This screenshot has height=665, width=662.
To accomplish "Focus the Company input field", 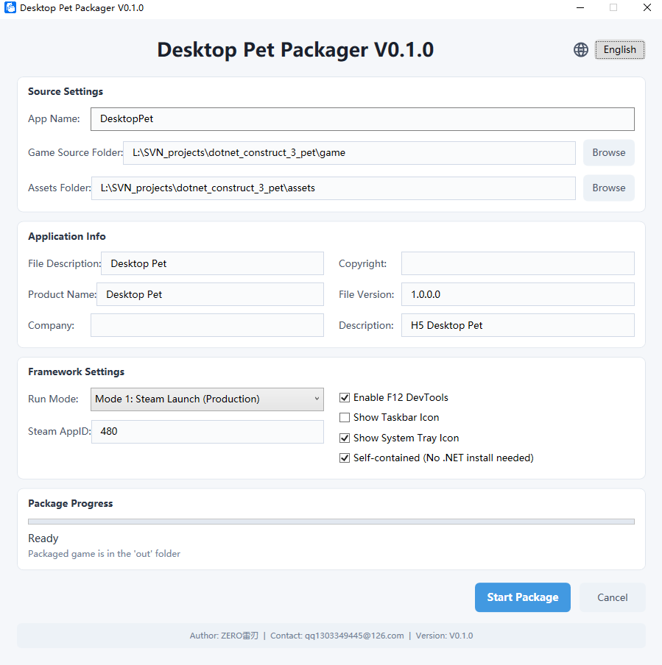I will [x=207, y=325].
